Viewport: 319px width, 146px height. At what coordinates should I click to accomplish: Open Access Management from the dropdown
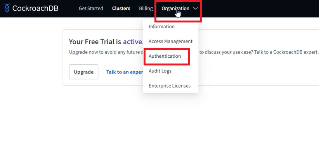point(170,41)
